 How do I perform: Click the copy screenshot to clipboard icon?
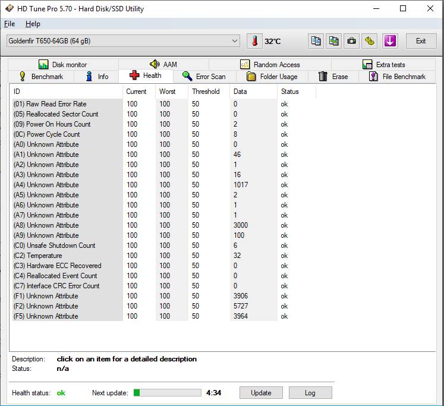(333, 41)
